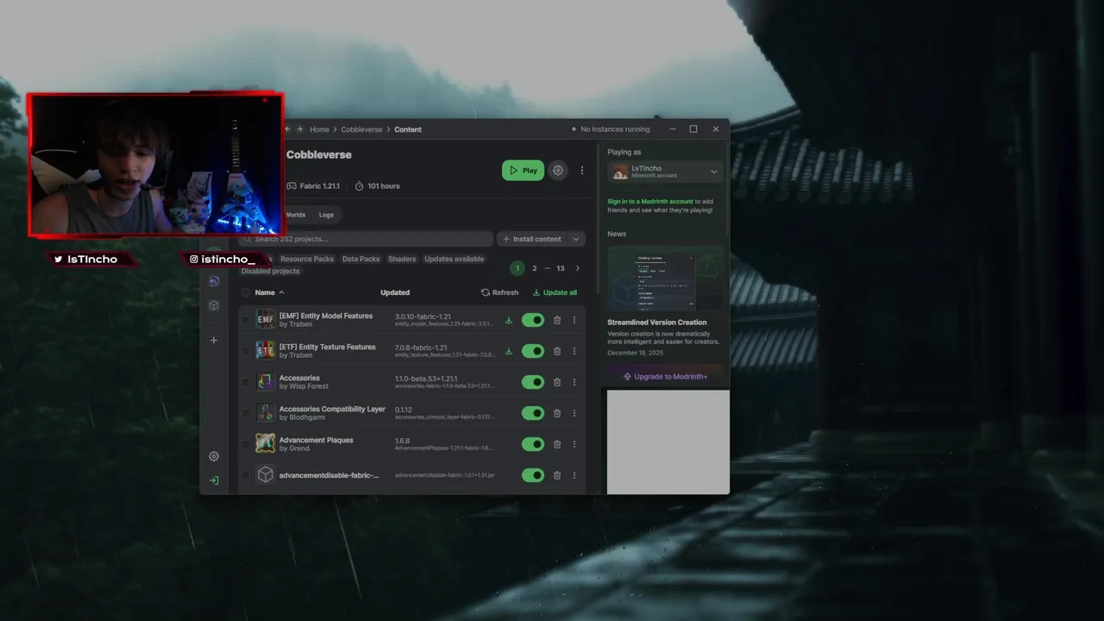Screen dimensions: 1104x621
Task: Tick the select-all checkbox beside Name
Action: (246, 292)
